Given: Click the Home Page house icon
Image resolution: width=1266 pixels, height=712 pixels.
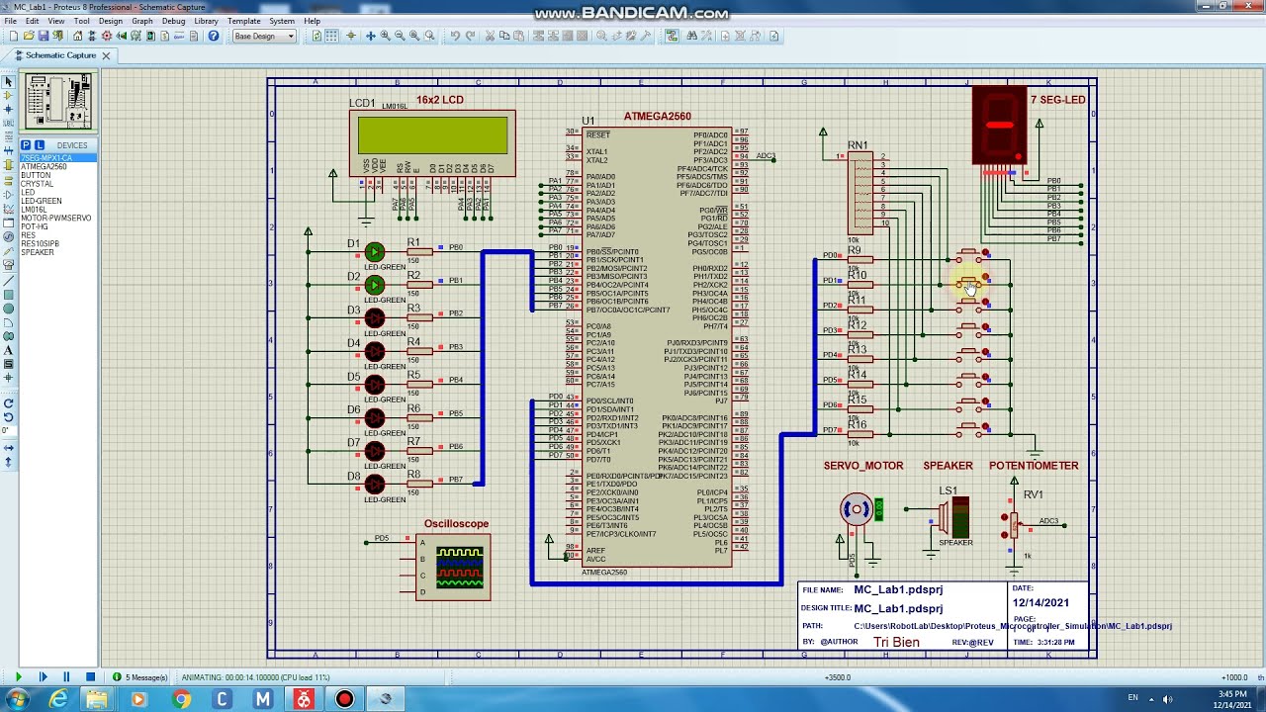Looking at the screenshot, I should click(77, 36).
